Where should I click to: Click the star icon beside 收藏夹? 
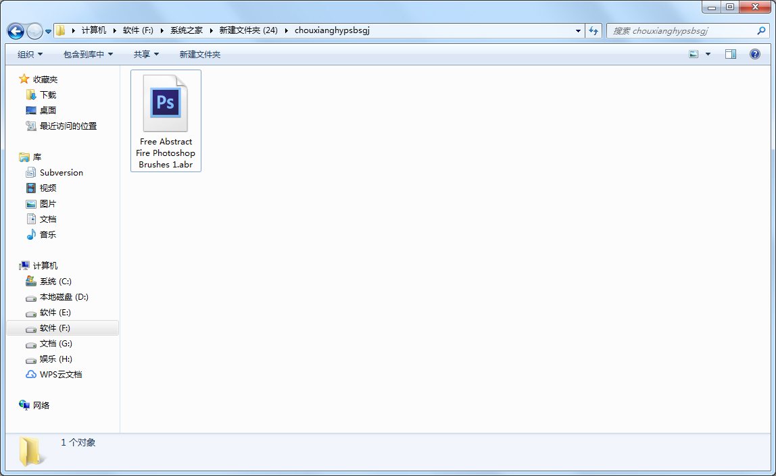tap(24, 79)
